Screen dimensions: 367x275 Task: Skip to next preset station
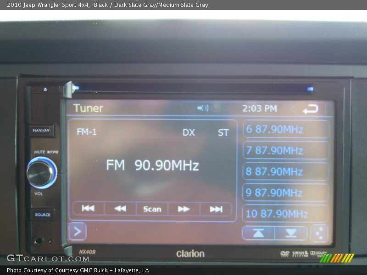(x=216, y=209)
